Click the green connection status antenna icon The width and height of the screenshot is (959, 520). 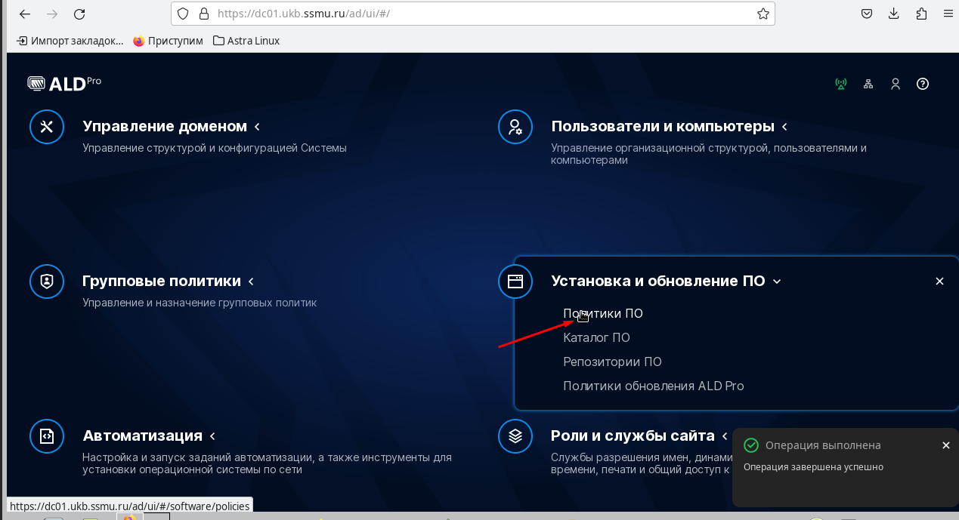click(840, 84)
